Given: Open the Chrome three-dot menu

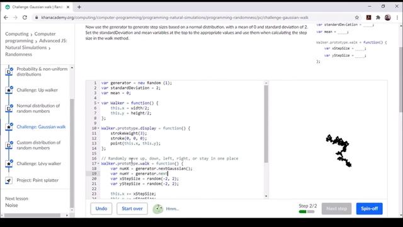Looking at the screenshot, I should (x=397, y=18).
